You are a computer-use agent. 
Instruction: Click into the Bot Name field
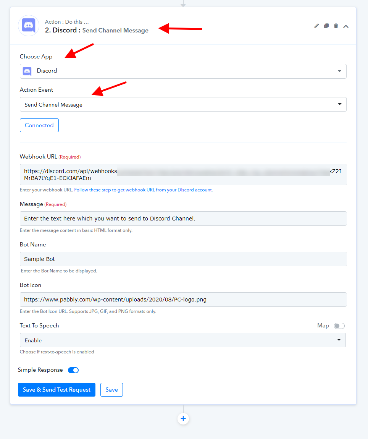[183, 259]
